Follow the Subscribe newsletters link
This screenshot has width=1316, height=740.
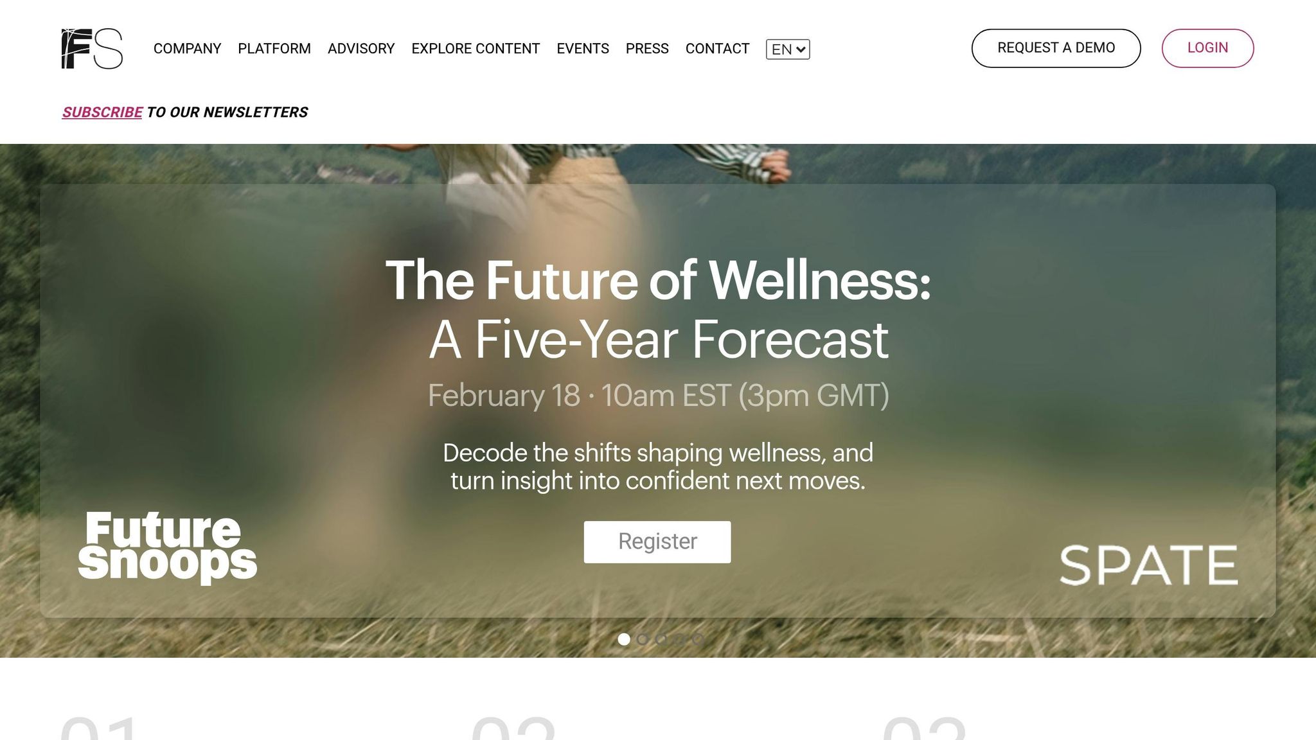coord(102,112)
